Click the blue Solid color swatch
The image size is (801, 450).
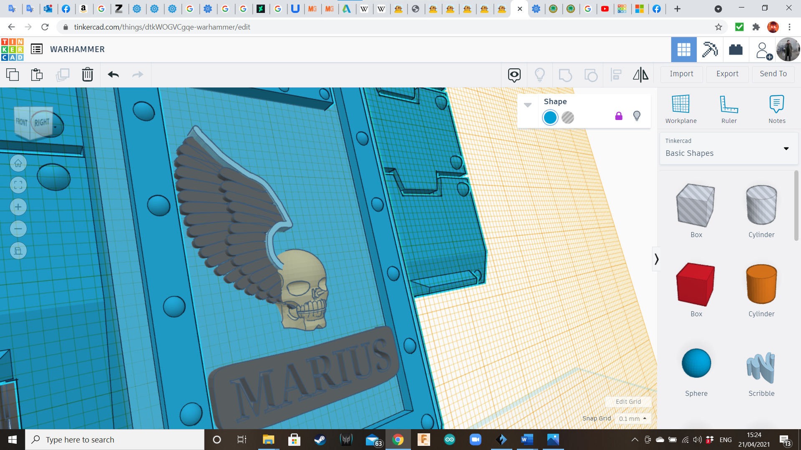pyautogui.click(x=550, y=117)
